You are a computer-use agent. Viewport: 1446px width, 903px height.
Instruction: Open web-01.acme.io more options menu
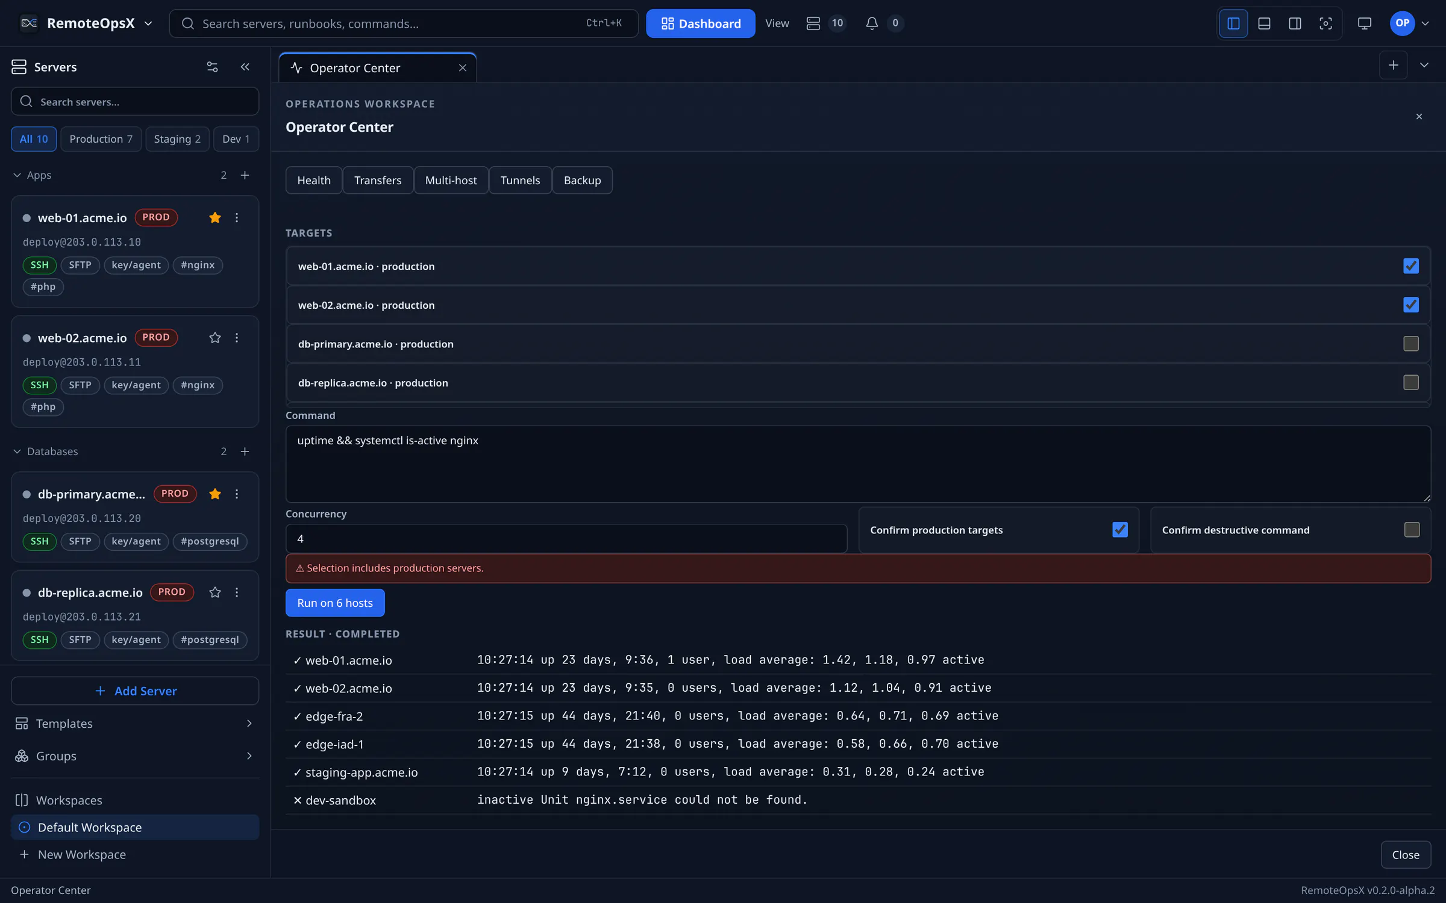237,218
